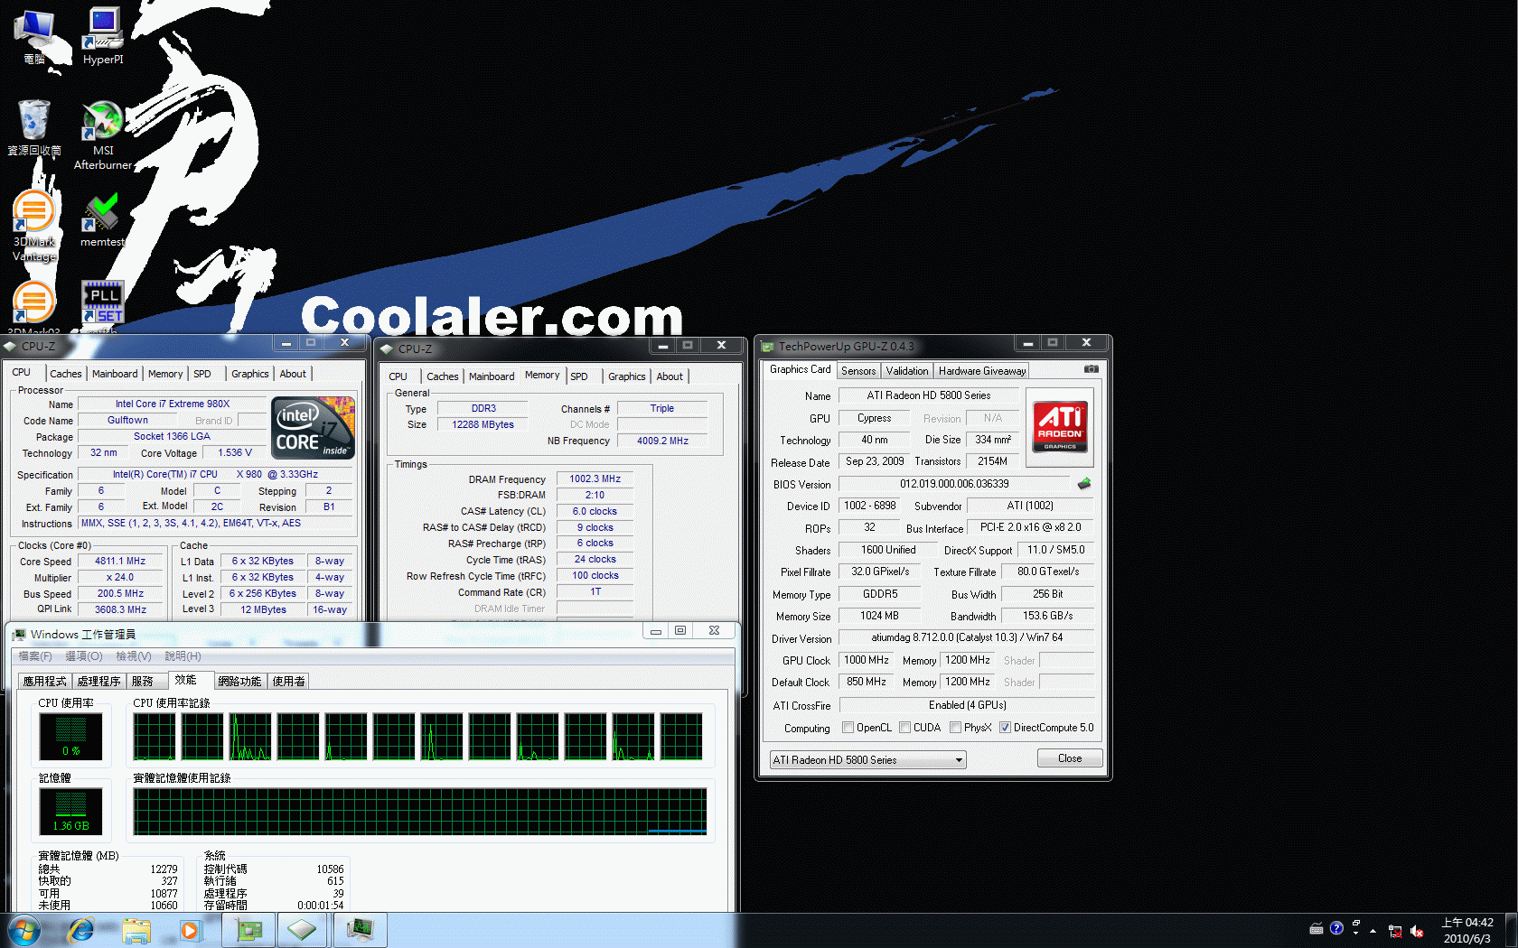Viewport: 1518px width, 948px height.
Task: Switch to GPU-Z taskbar button
Action: [248, 930]
